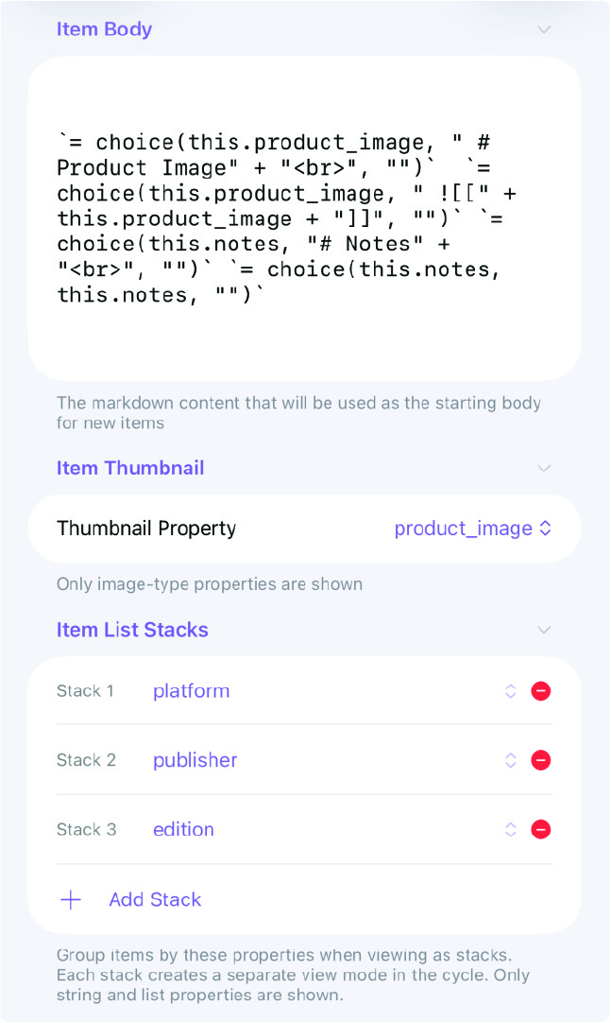Screen dimensions: 611x1023
Task: Click the stepper arrows on the platform selector
Action: pos(510,691)
